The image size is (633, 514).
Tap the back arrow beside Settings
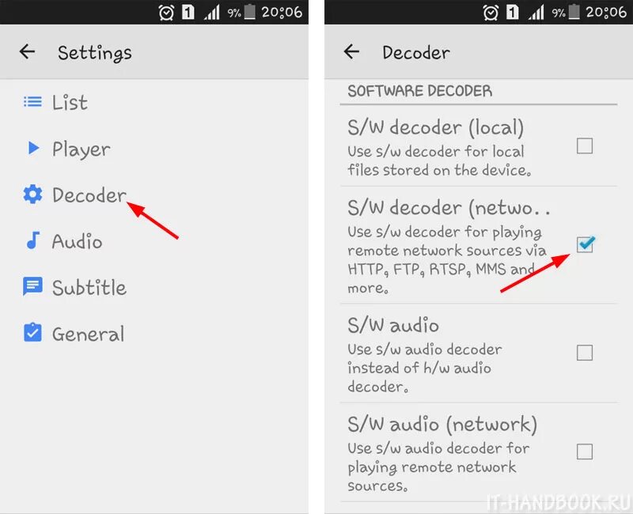(27, 51)
